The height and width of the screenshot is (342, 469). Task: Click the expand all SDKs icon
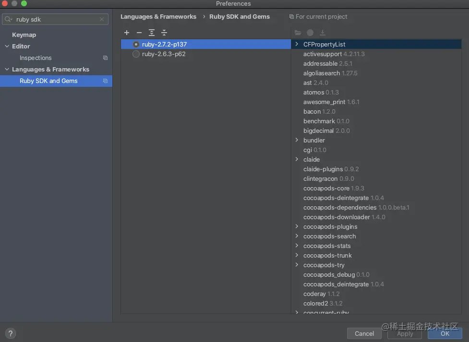(x=152, y=33)
